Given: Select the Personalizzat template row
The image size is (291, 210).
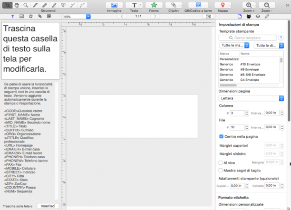Looking at the screenshot, I should pos(249,59).
